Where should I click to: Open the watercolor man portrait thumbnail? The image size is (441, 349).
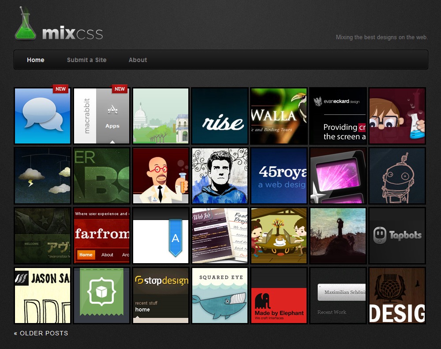point(220,176)
